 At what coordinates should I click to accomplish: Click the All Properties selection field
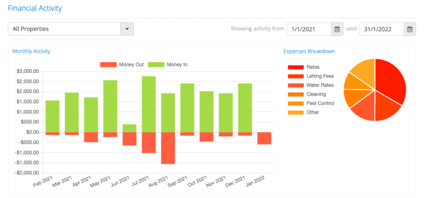64,29
